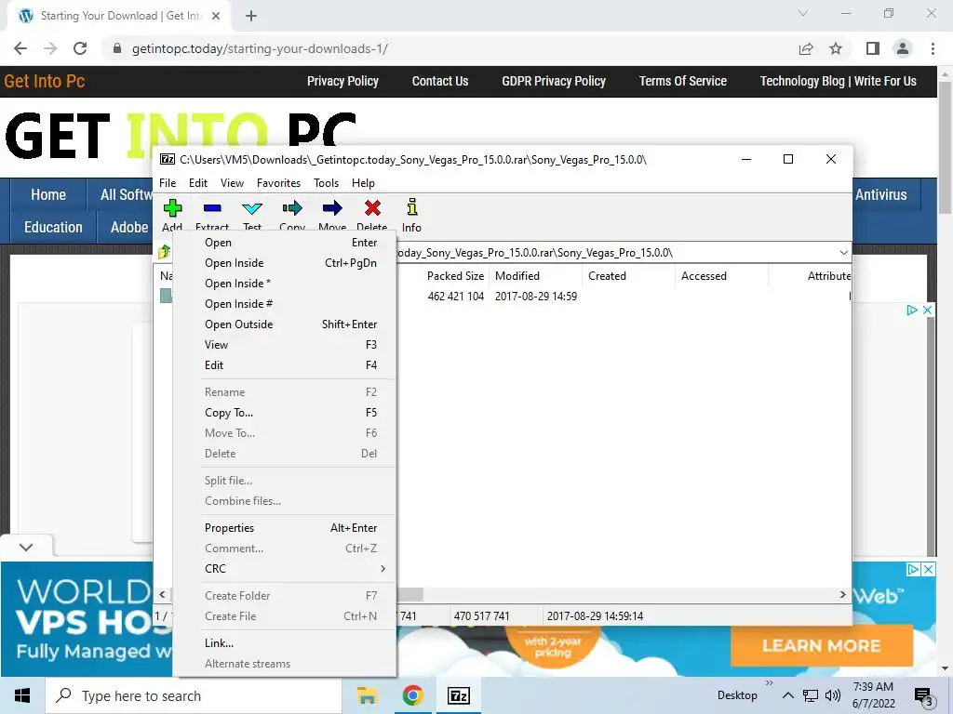Open the Privacy Policy link

342,82
